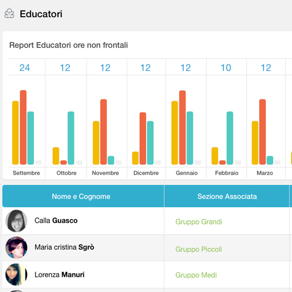Select the Febbraio total value 10

(226, 68)
